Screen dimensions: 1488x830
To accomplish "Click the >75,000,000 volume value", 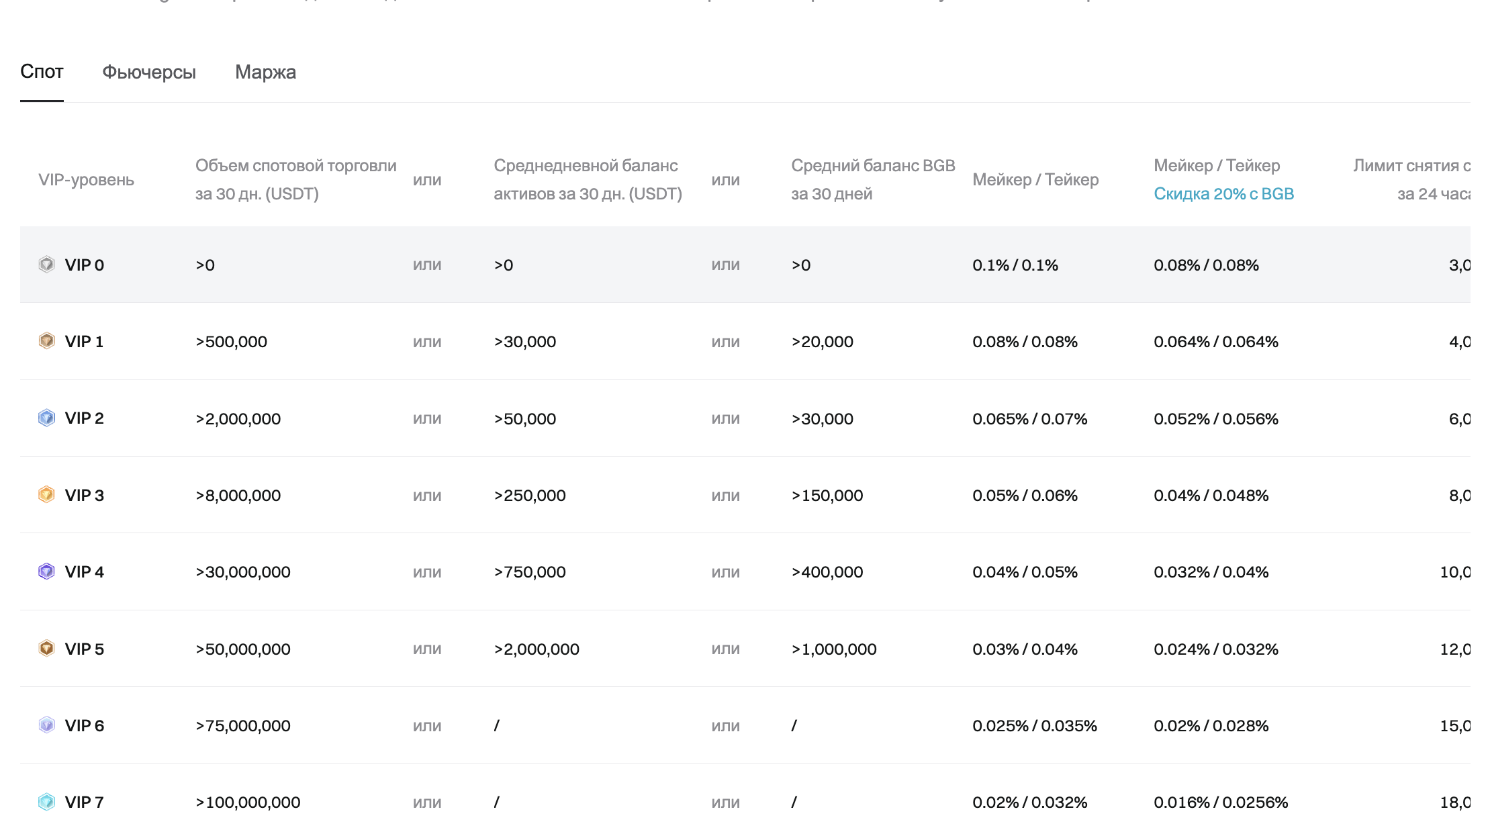I will tap(243, 726).
